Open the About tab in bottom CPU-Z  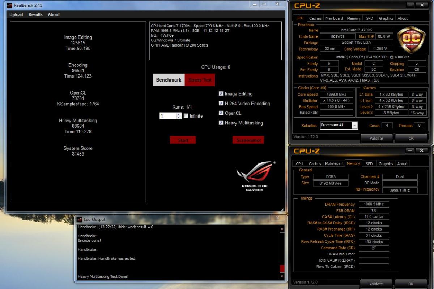402,164
